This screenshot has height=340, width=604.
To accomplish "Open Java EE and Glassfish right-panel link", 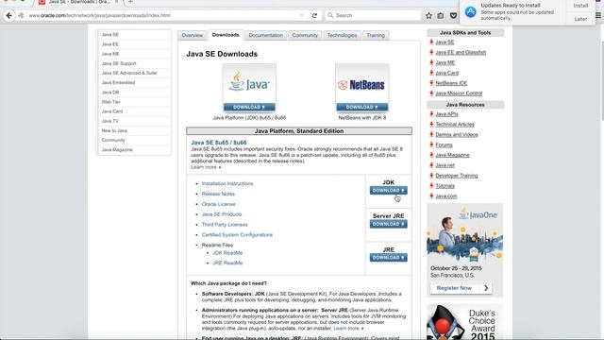I will click(461, 53).
